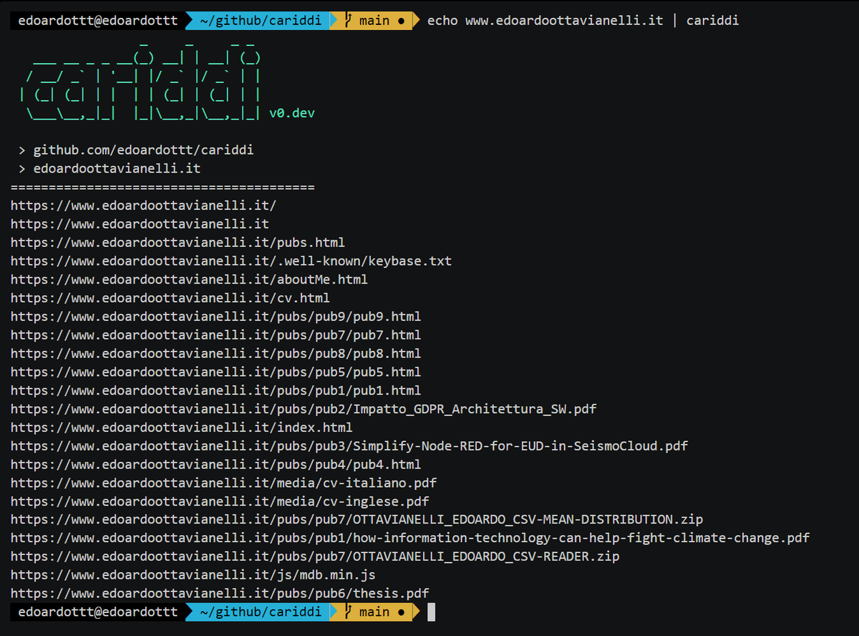
Task: Open the OTTAVIANELLI_EDOARDO_CSV-READER.zip URL
Action: pyautogui.click(x=315, y=556)
